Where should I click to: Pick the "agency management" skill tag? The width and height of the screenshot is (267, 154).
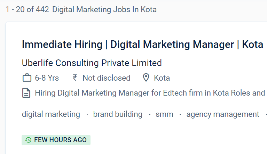[x=223, y=114]
